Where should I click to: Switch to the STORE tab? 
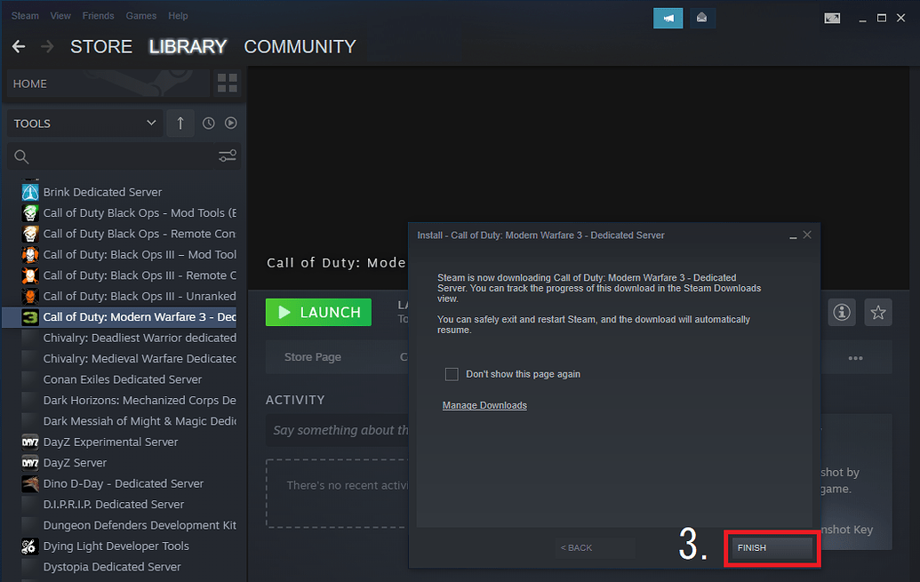pos(100,46)
